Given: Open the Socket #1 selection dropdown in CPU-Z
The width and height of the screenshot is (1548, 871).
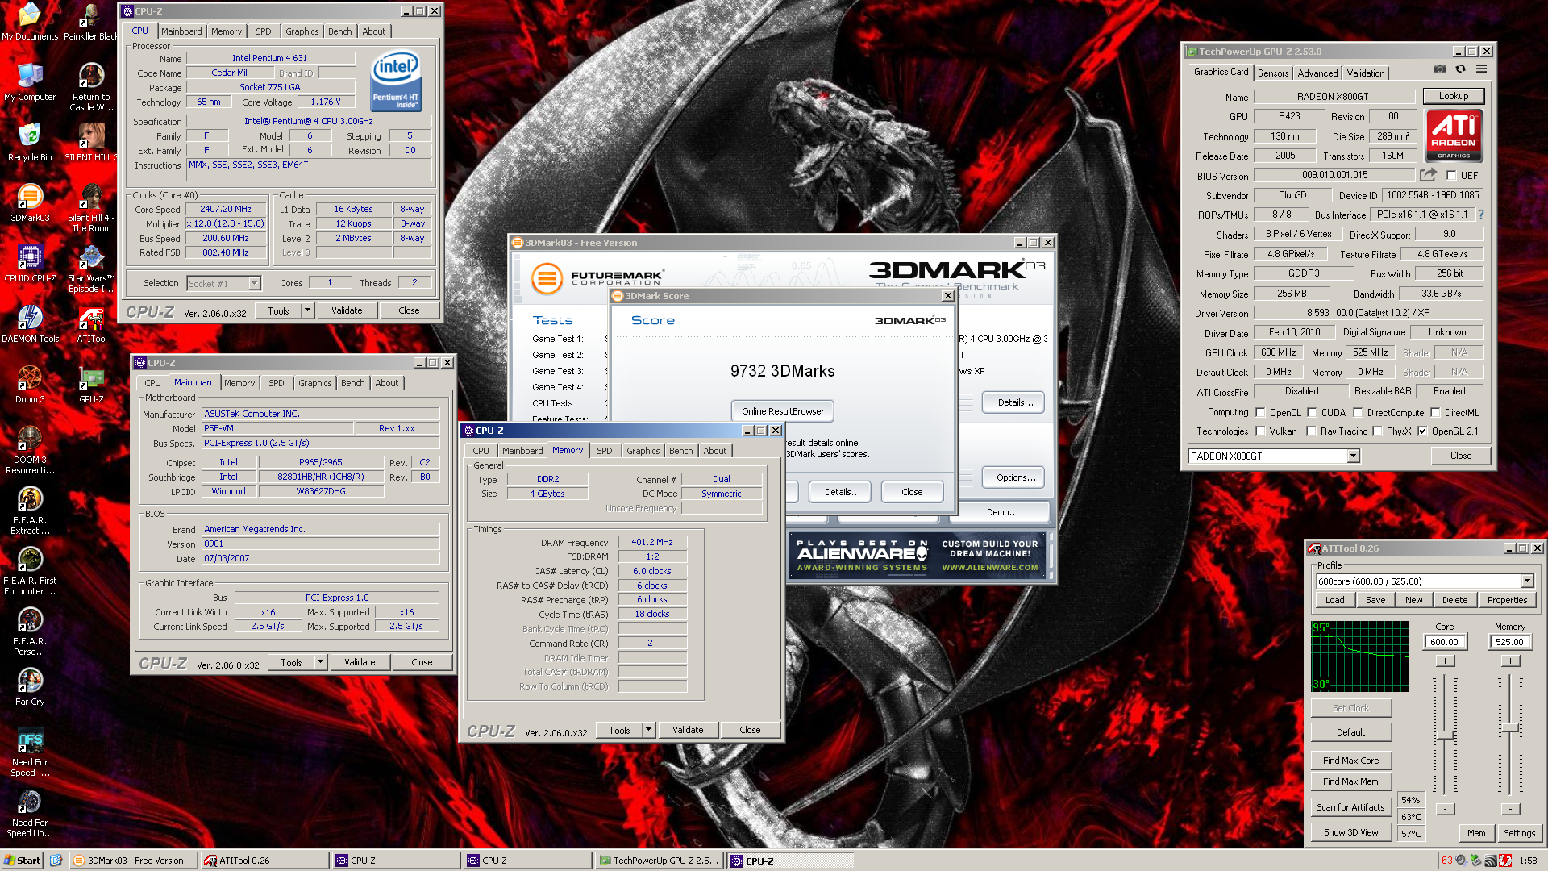Looking at the screenshot, I should [254, 284].
